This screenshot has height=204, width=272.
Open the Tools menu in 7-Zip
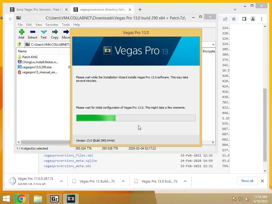[66, 25]
